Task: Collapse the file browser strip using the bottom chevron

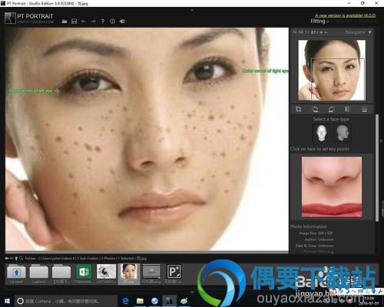Action: point(192,292)
